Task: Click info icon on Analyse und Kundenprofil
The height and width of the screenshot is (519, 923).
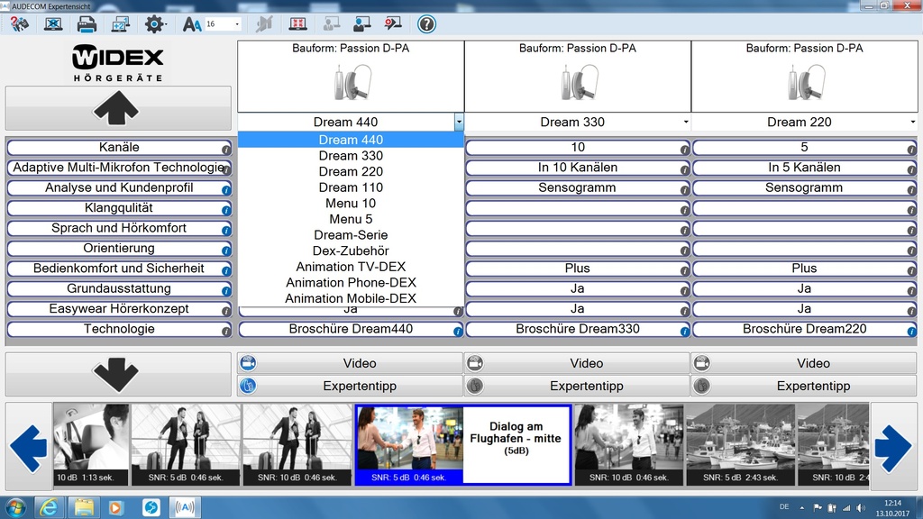Action: pos(225,189)
